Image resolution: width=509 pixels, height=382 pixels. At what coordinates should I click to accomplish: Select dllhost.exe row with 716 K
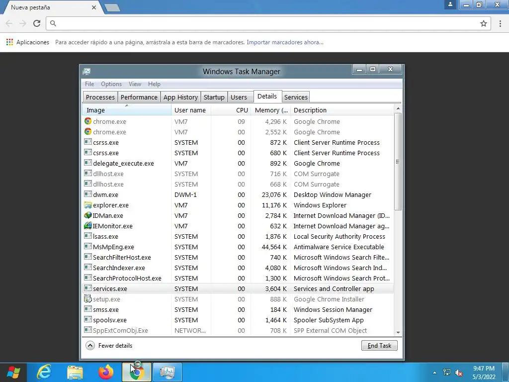click(238, 174)
